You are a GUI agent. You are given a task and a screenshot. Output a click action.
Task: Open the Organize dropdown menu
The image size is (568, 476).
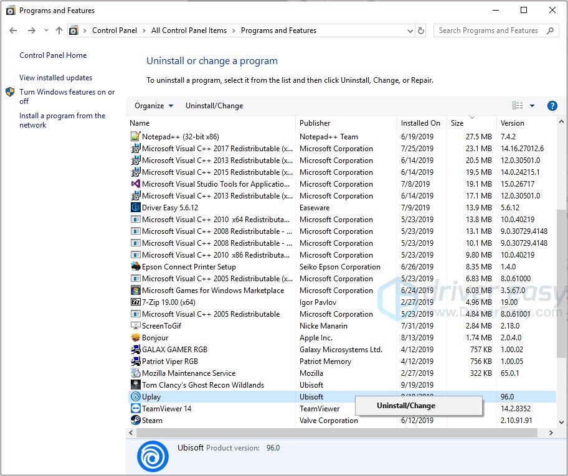154,106
